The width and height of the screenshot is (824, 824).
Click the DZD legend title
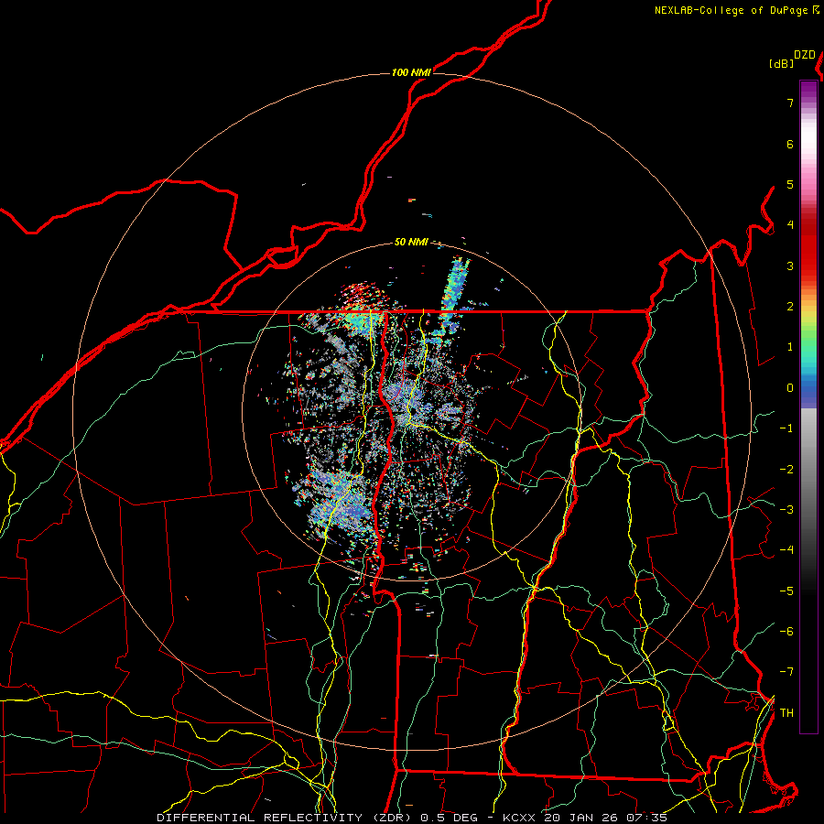805,55
